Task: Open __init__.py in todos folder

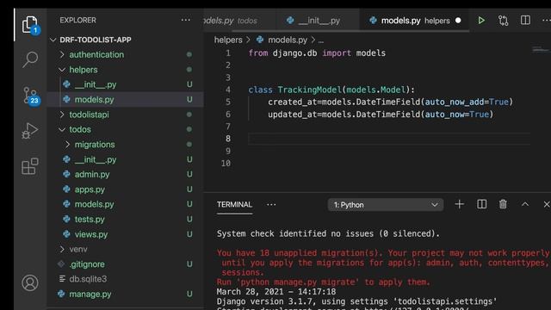Action: (96, 159)
